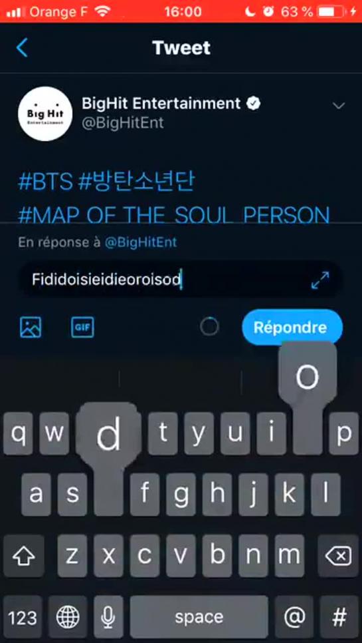Open the image attachment picker icon

[31, 327]
